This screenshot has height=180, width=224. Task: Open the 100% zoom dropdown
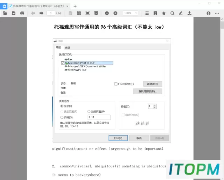pos(131,13)
